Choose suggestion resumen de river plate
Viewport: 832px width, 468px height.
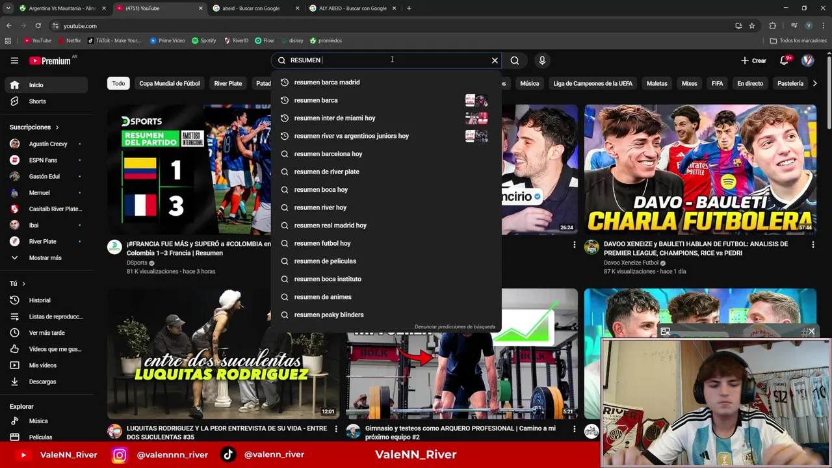[x=386, y=172]
